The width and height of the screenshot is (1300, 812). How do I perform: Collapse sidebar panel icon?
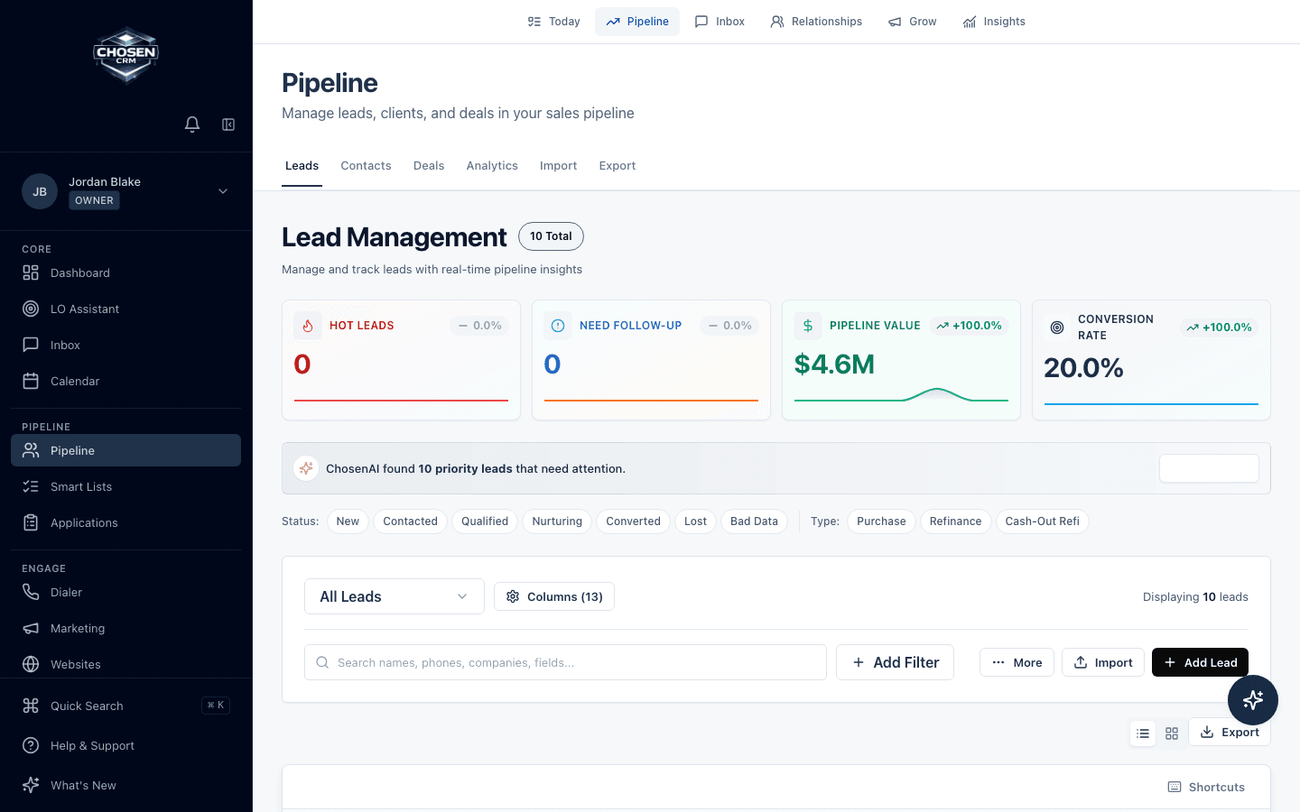(x=228, y=125)
